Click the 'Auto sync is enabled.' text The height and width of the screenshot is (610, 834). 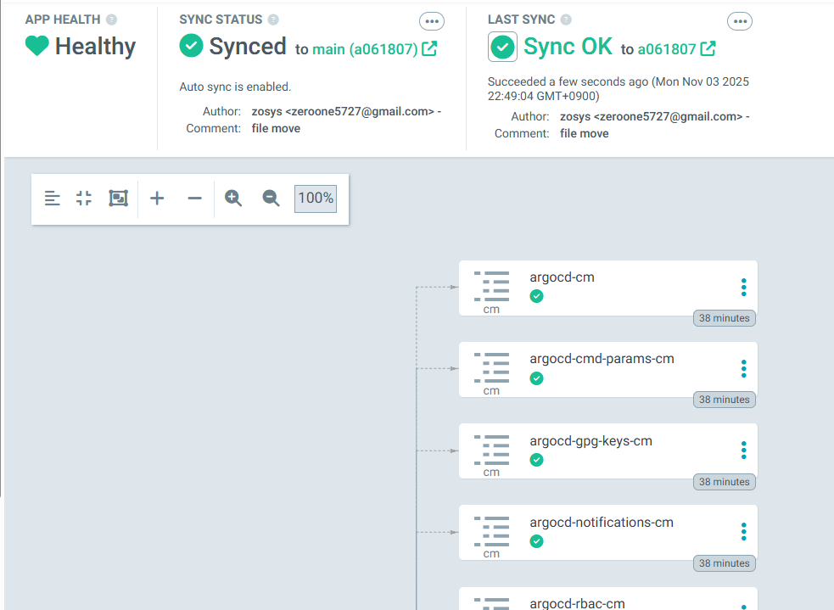(x=235, y=87)
